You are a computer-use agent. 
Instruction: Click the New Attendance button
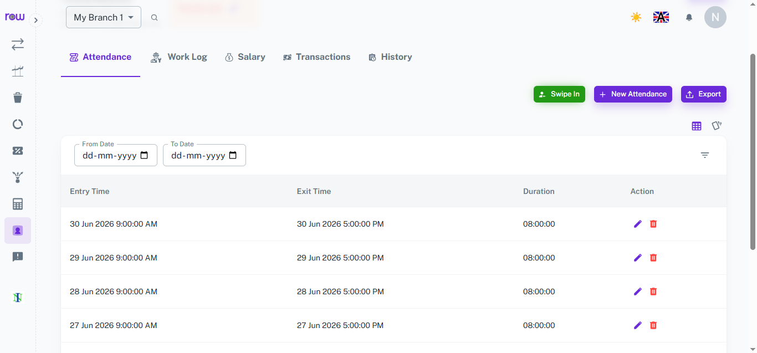tap(633, 94)
